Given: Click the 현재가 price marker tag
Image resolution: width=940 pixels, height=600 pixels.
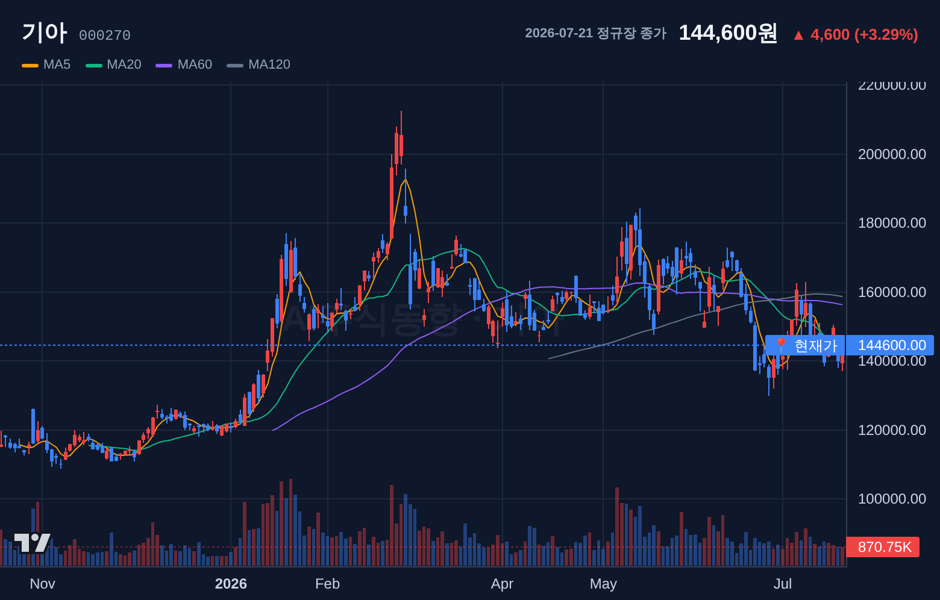Looking at the screenshot, I should click(x=806, y=345).
